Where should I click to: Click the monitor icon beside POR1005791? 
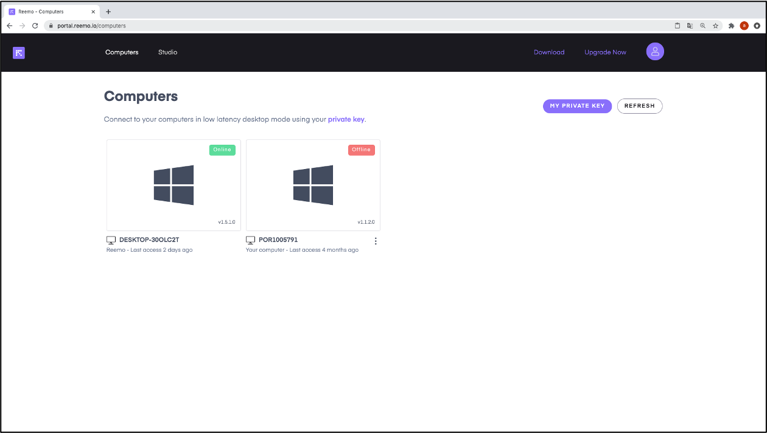click(250, 240)
